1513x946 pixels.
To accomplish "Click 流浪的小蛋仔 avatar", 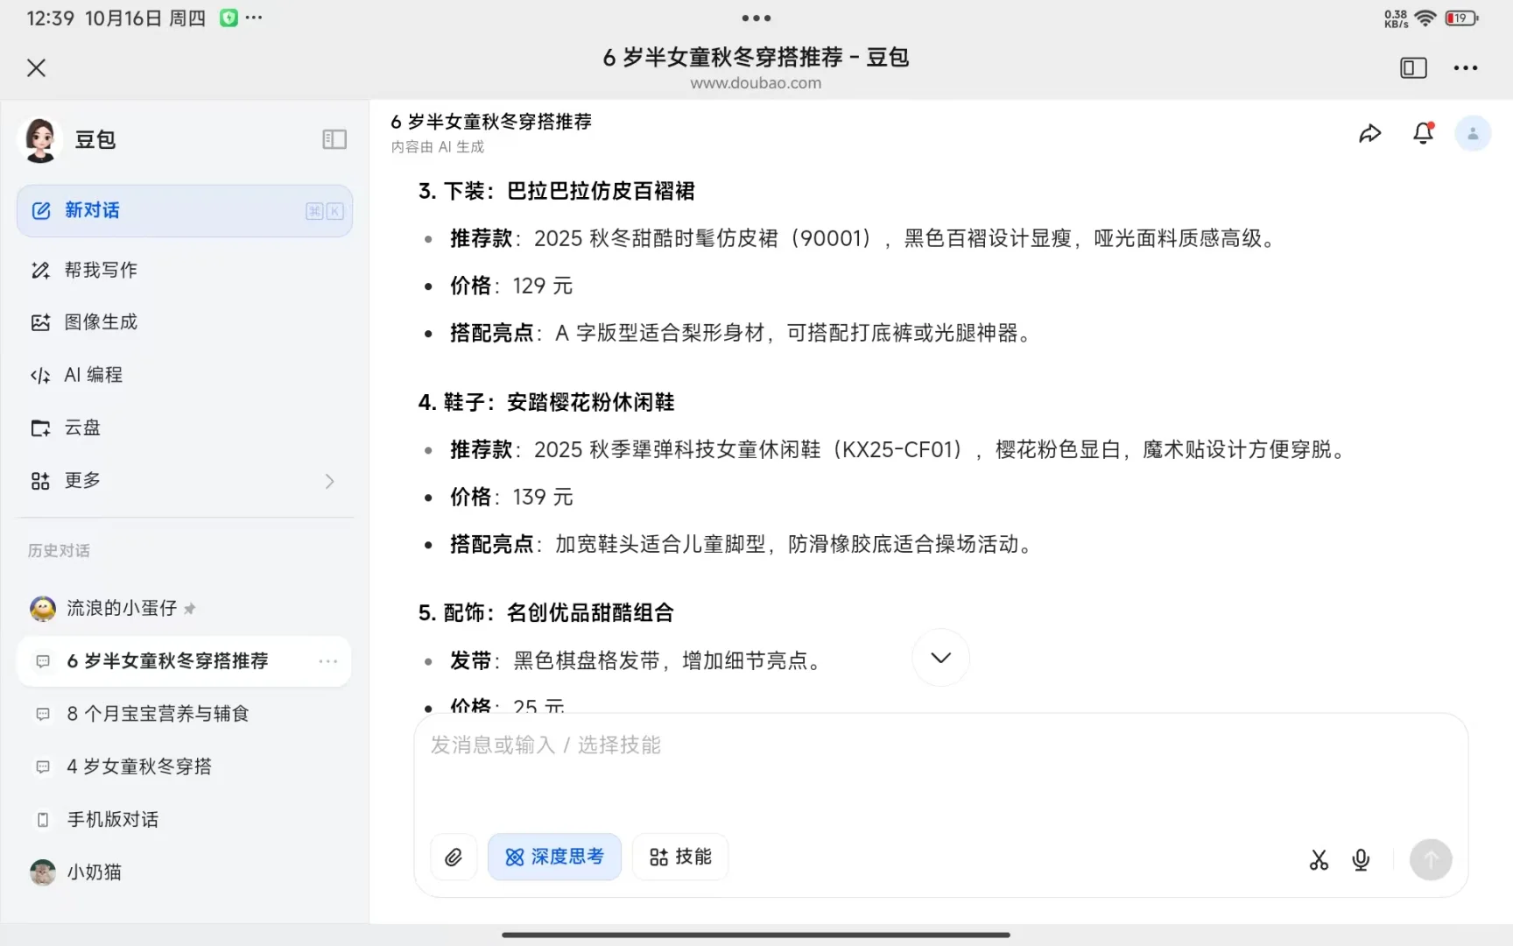I will click(x=42, y=608).
